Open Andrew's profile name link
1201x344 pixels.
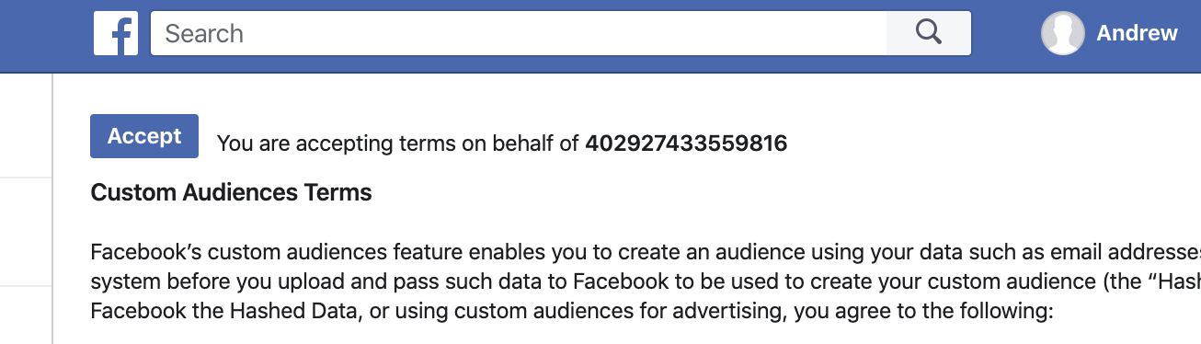pyautogui.click(x=1137, y=33)
